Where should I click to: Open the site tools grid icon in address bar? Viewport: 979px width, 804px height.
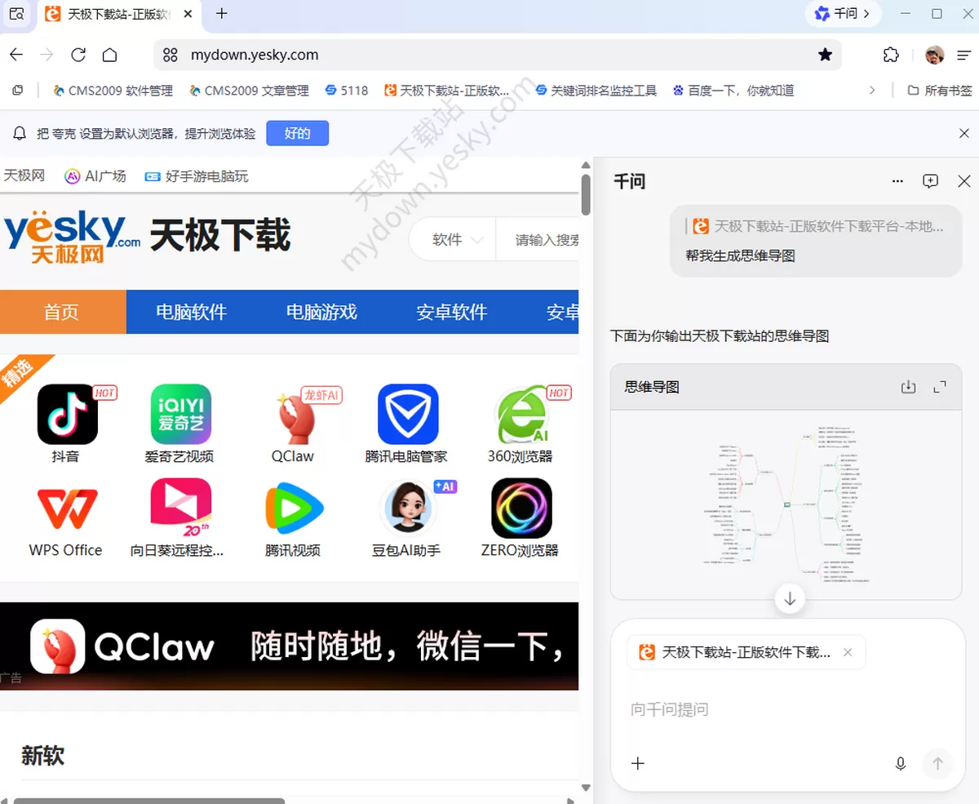[x=171, y=55]
